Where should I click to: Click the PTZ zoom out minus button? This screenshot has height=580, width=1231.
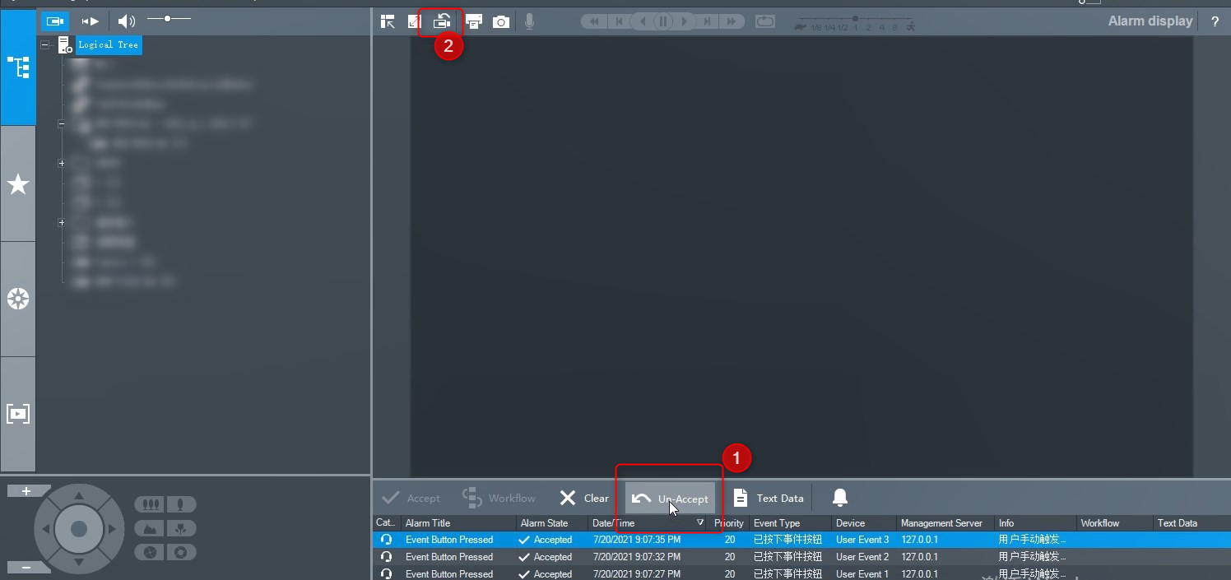click(26, 567)
